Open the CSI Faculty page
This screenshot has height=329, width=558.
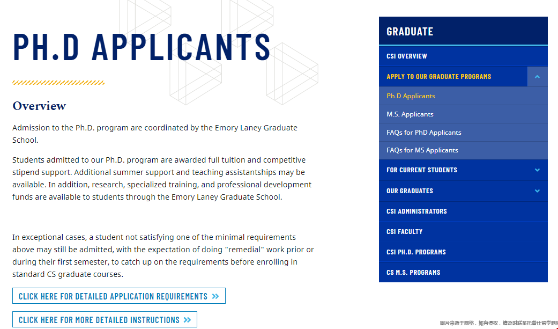(x=463, y=231)
